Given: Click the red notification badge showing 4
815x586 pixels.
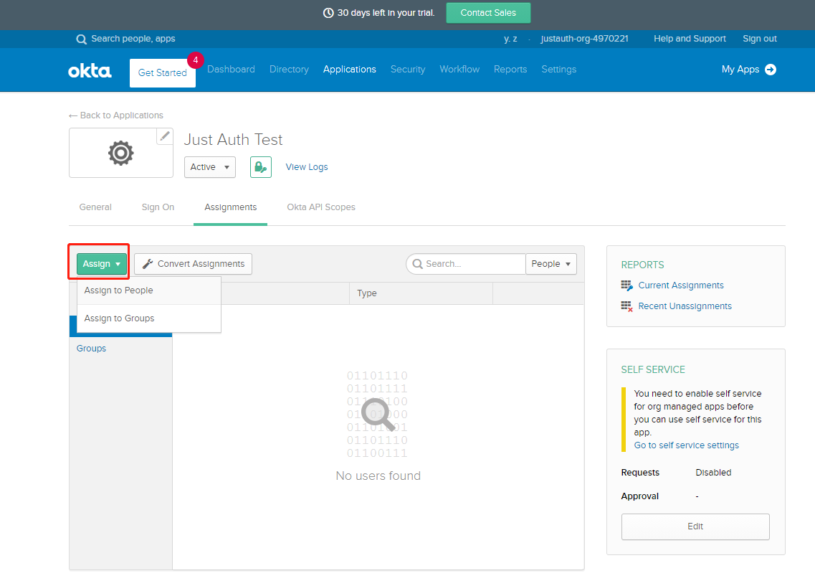Looking at the screenshot, I should [x=196, y=60].
